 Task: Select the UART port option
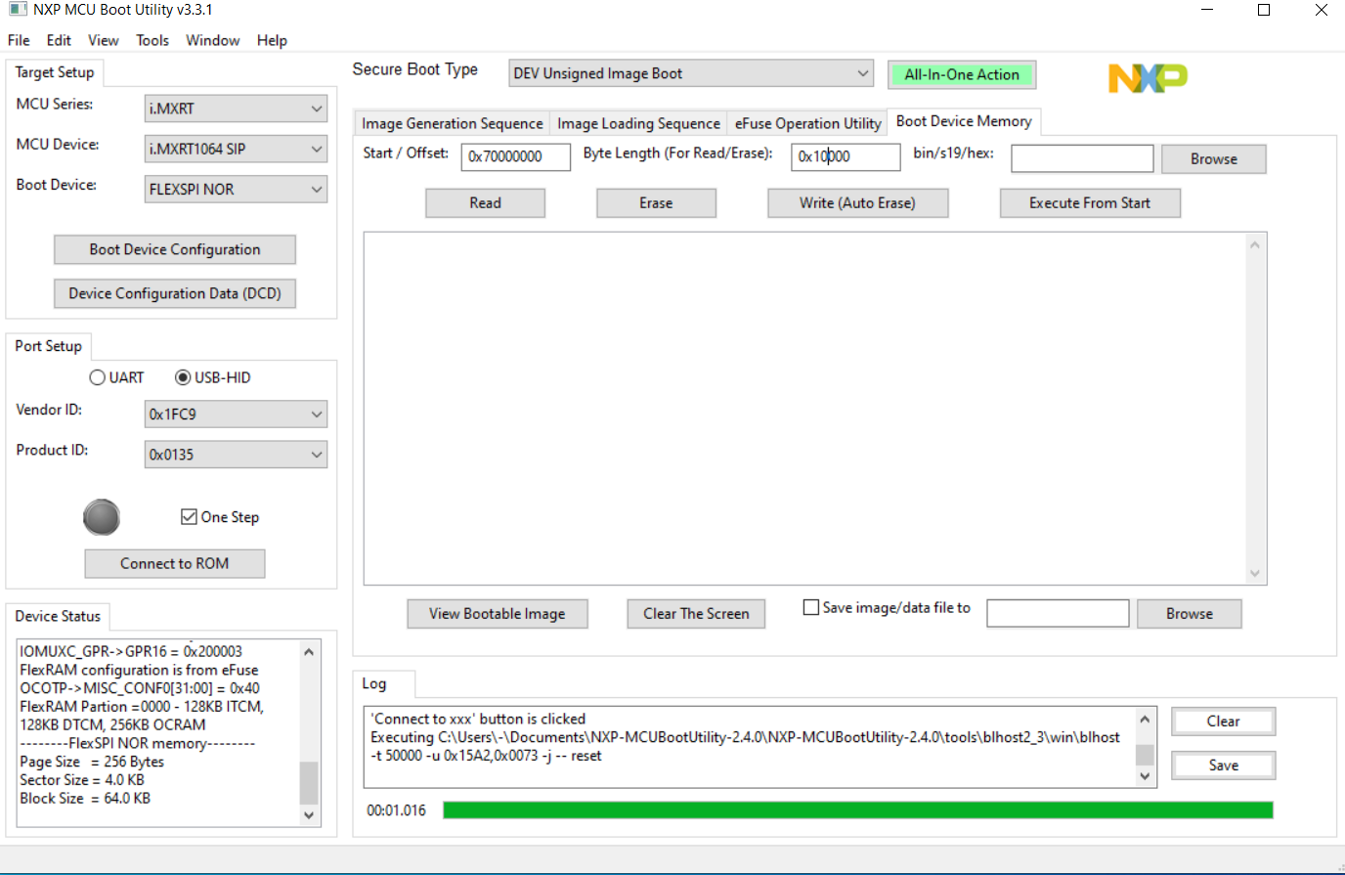tap(98, 377)
